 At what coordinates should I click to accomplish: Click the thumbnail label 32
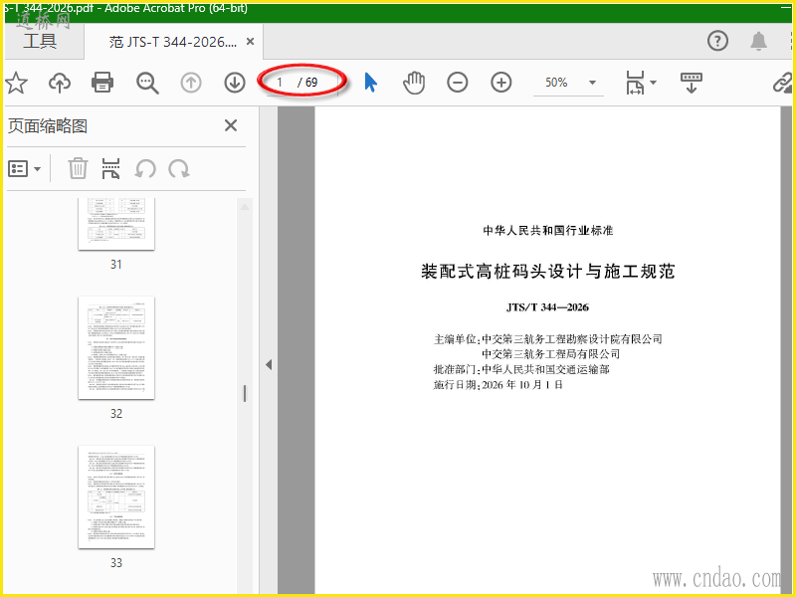pyautogui.click(x=116, y=414)
